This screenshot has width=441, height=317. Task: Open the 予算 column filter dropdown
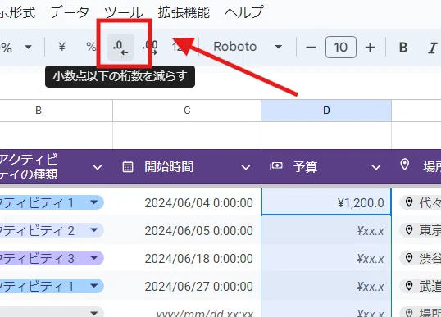point(375,167)
